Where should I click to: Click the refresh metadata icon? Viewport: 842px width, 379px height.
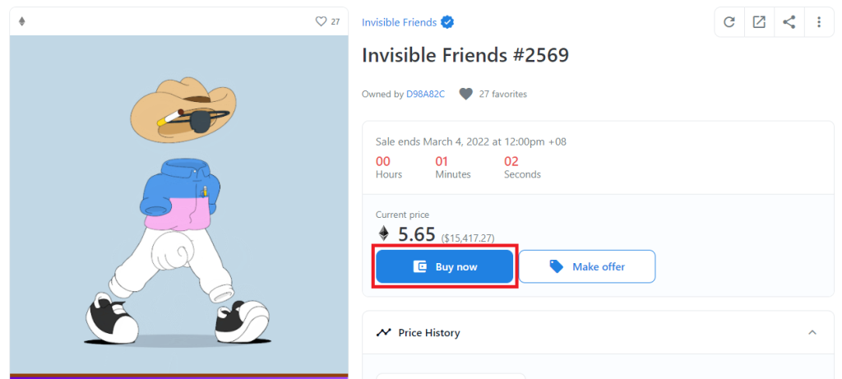(729, 22)
